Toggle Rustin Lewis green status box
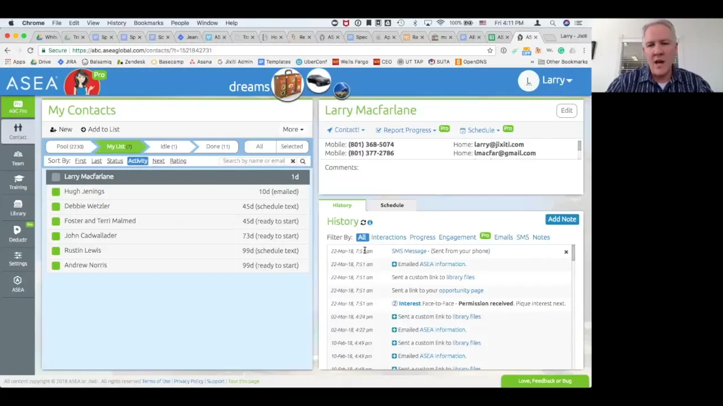The image size is (723, 406). pos(55,250)
